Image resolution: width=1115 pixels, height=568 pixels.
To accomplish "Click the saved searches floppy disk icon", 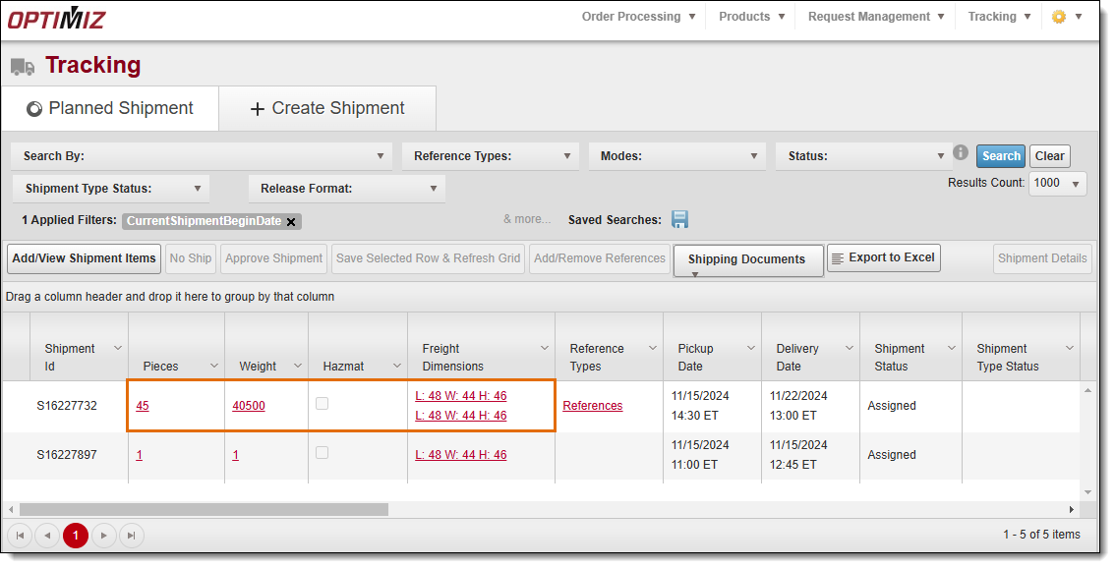I will 679,220.
